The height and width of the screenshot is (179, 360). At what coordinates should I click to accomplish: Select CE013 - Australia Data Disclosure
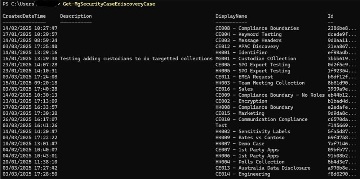coord(263,168)
